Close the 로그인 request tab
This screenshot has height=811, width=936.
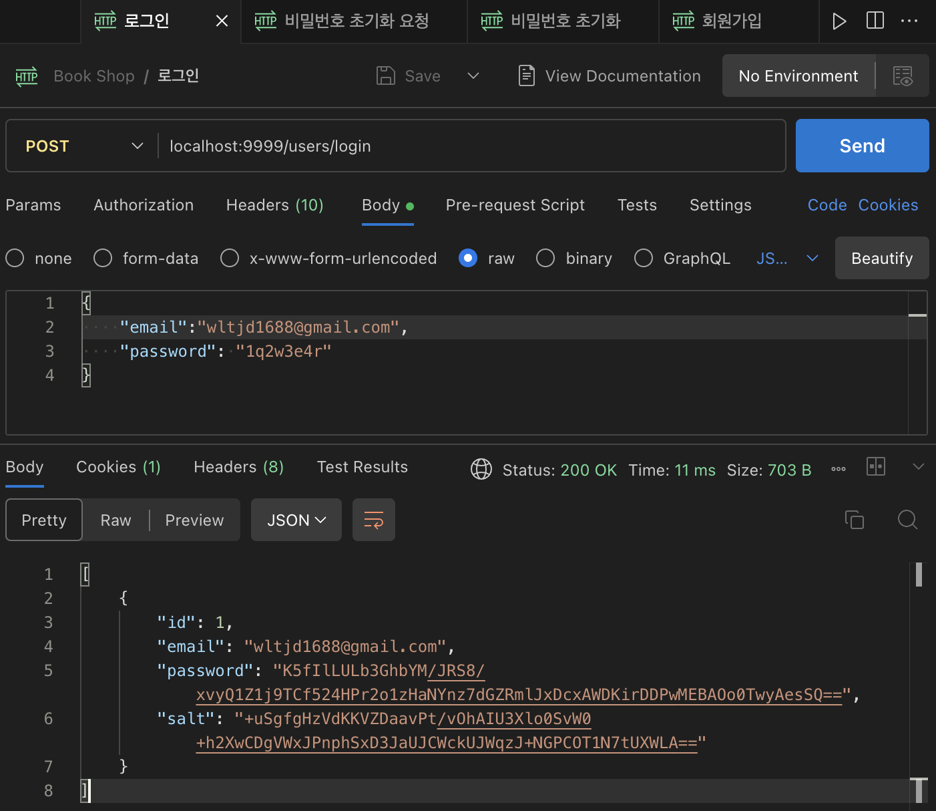pyautogui.click(x=222, y=21)
